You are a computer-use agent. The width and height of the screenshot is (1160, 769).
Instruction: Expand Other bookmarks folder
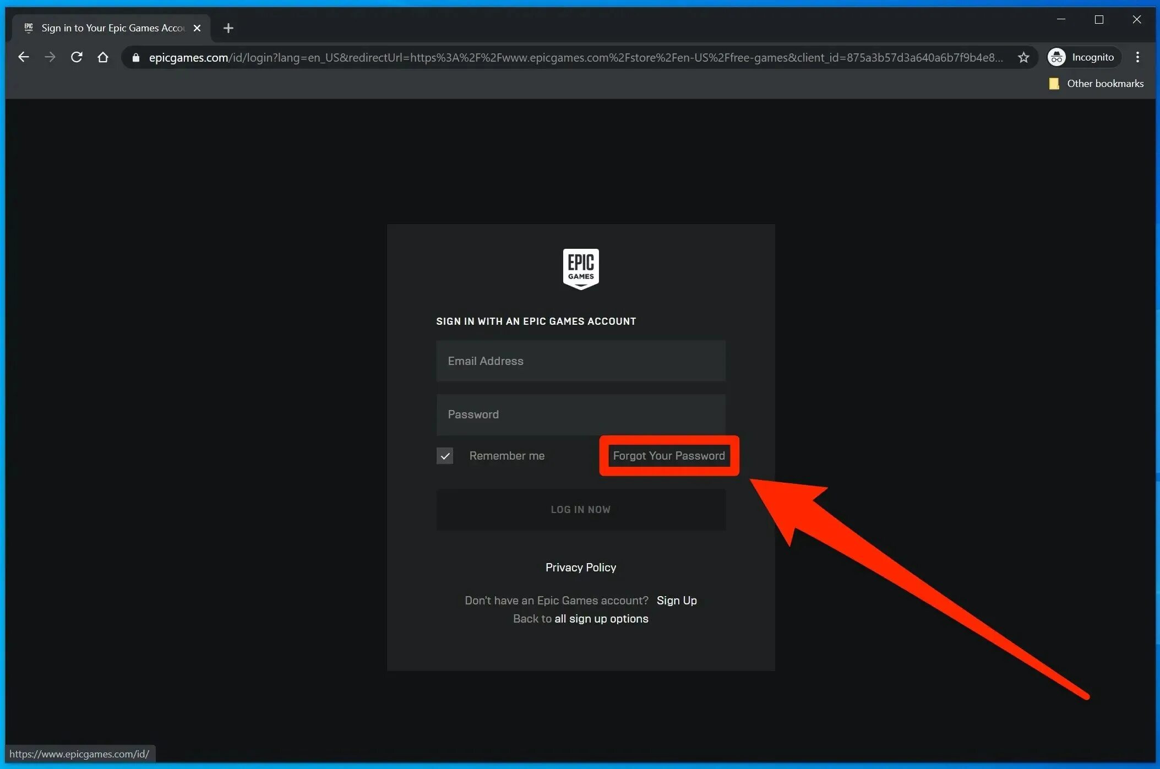coord(1095,83)
